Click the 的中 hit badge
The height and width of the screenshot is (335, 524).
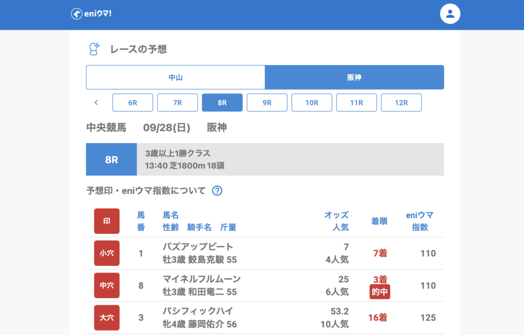(x=380, y=292)
